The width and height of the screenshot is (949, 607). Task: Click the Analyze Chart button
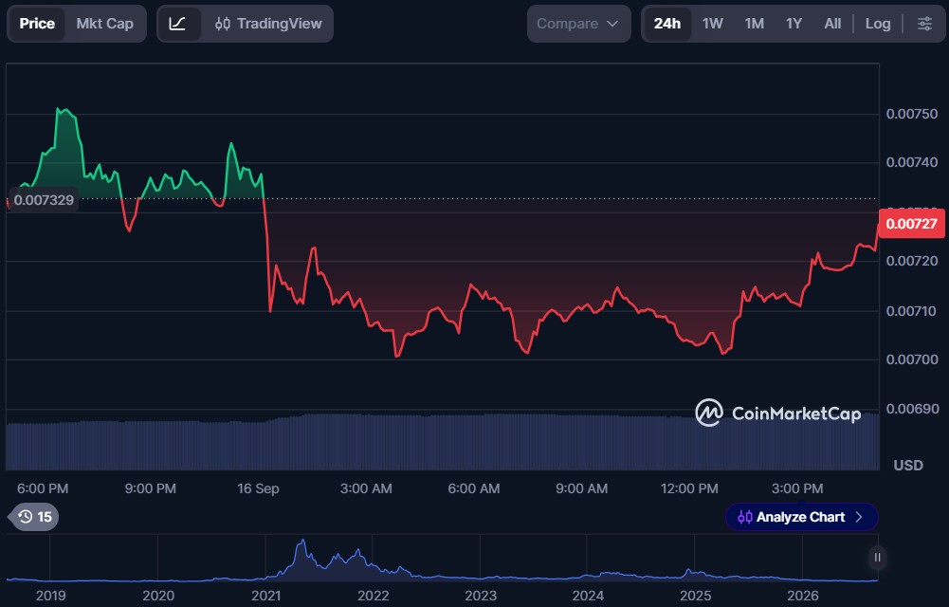[801, 517]
